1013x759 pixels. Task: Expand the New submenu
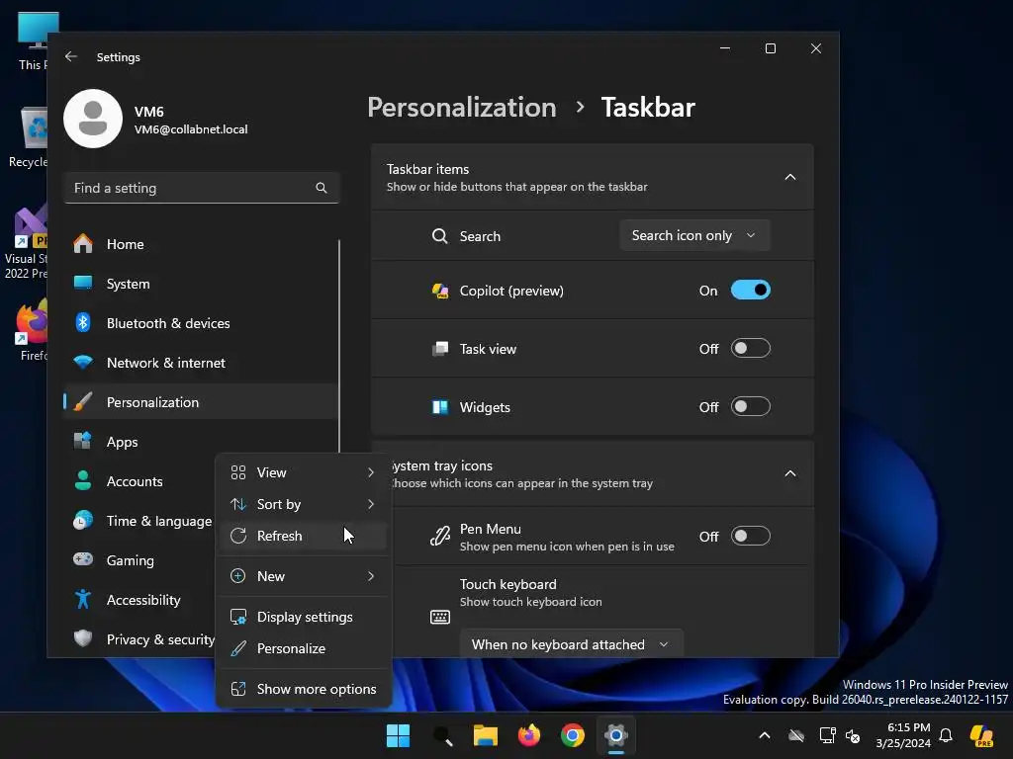pyautogui.click(x=303, y=576)
